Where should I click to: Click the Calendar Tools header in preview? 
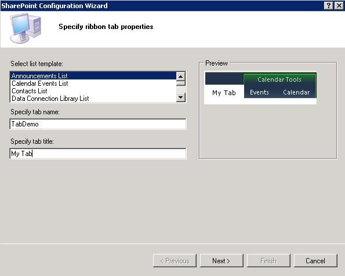pos(279,79)
